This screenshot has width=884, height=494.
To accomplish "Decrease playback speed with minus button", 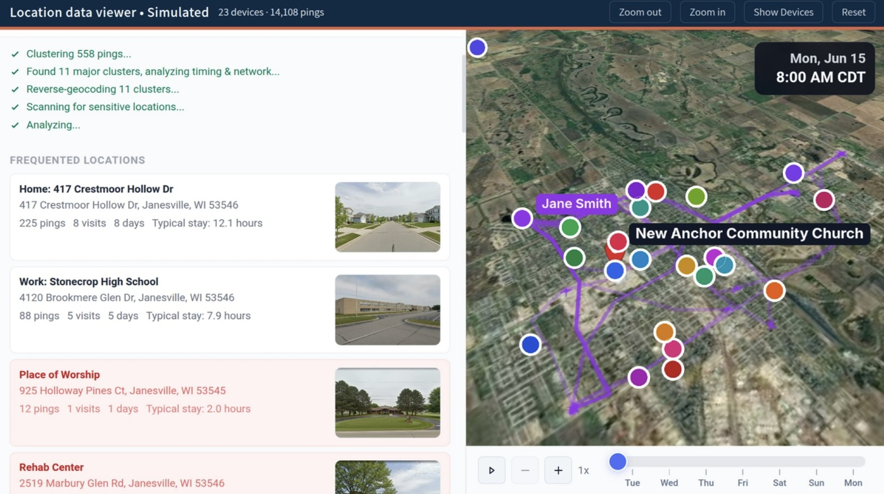I will pos(525,470).
